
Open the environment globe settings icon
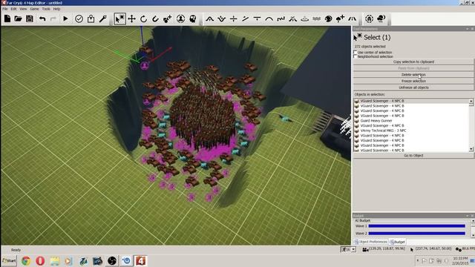369,19
